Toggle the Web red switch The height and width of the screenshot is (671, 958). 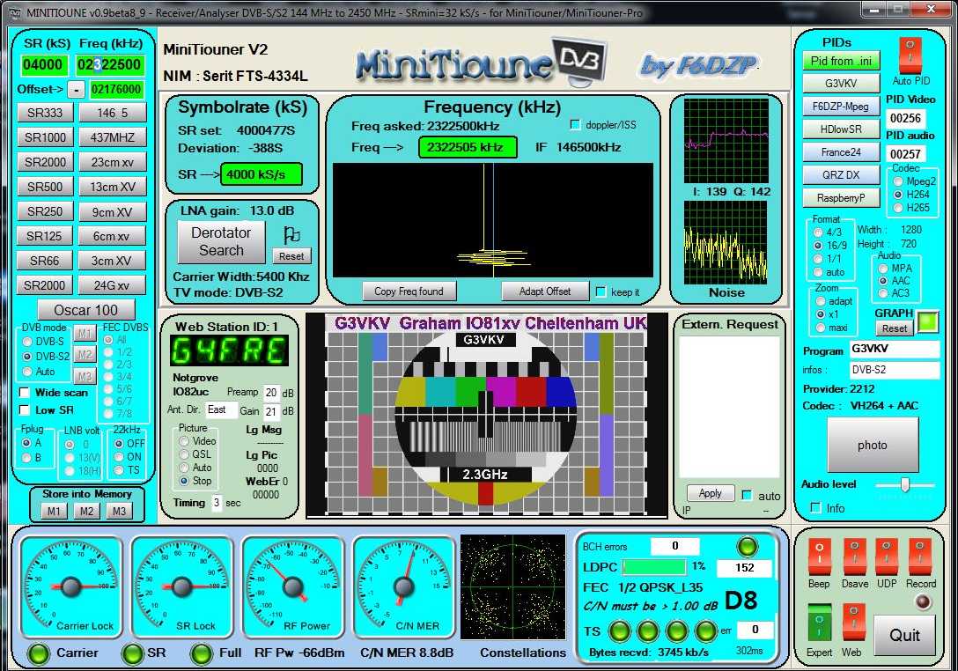(x=853, y=623)
